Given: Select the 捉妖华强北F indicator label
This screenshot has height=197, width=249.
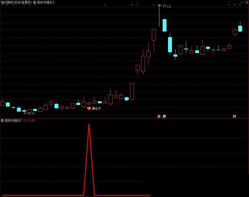Looking at the screenshot, I should [x=13, y=121].
